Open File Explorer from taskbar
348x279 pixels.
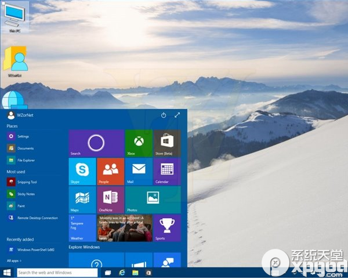tap(135, 273)
